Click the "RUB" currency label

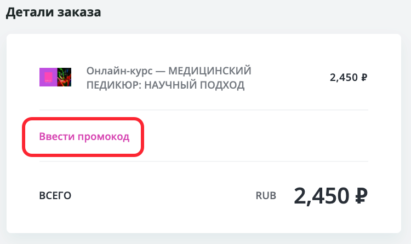[266, 195]
